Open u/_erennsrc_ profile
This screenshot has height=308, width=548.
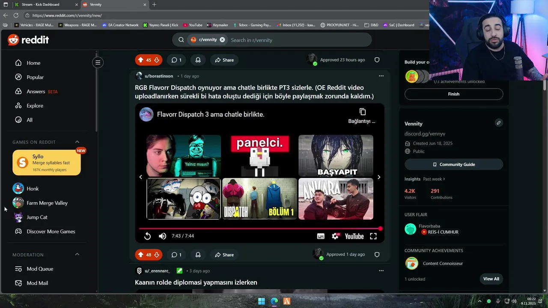157,271
